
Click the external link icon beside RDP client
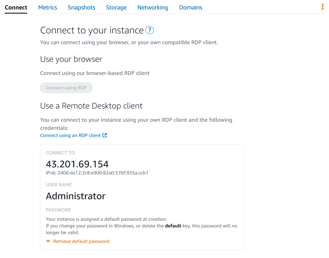tap(105, 135)
